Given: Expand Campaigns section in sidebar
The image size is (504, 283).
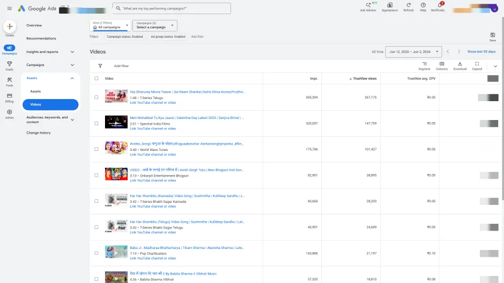Looking at the screenshot, I should click(x=72, y=65).
